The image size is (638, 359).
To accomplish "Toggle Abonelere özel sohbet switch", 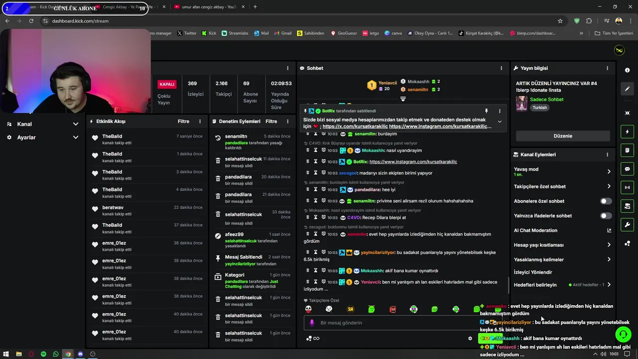I will click(606, 201).
